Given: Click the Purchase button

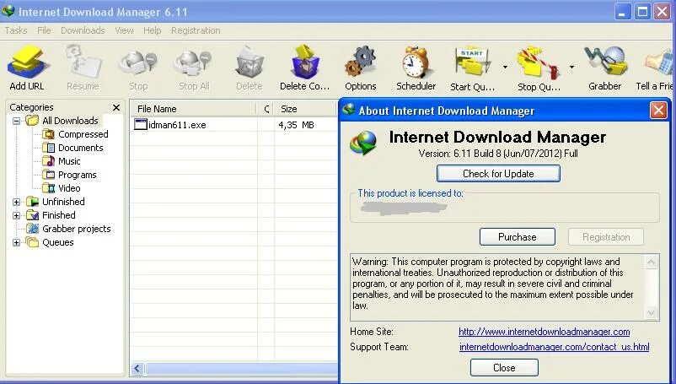Looking at the screenshot, I should click(x=518, y=237).
